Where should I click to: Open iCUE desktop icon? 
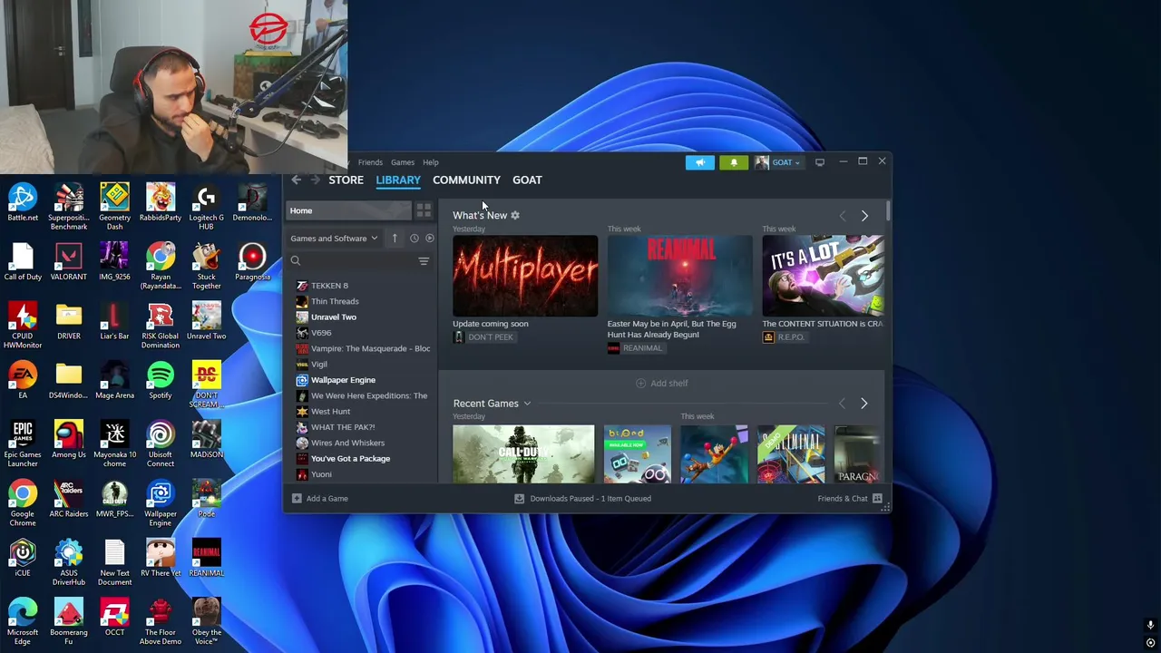click(23, 558)
